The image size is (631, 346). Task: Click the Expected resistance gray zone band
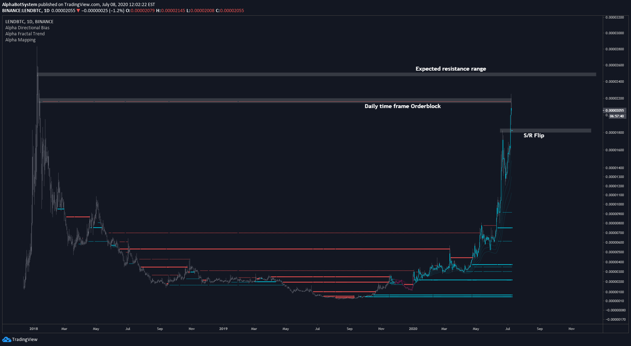tap(317, 74)
